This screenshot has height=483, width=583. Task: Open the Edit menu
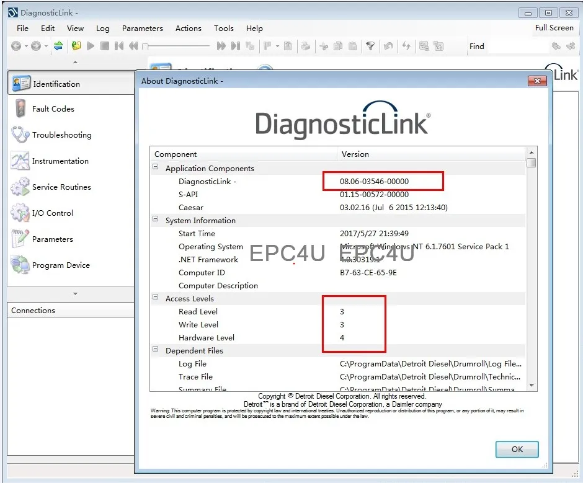pos(48,29)
